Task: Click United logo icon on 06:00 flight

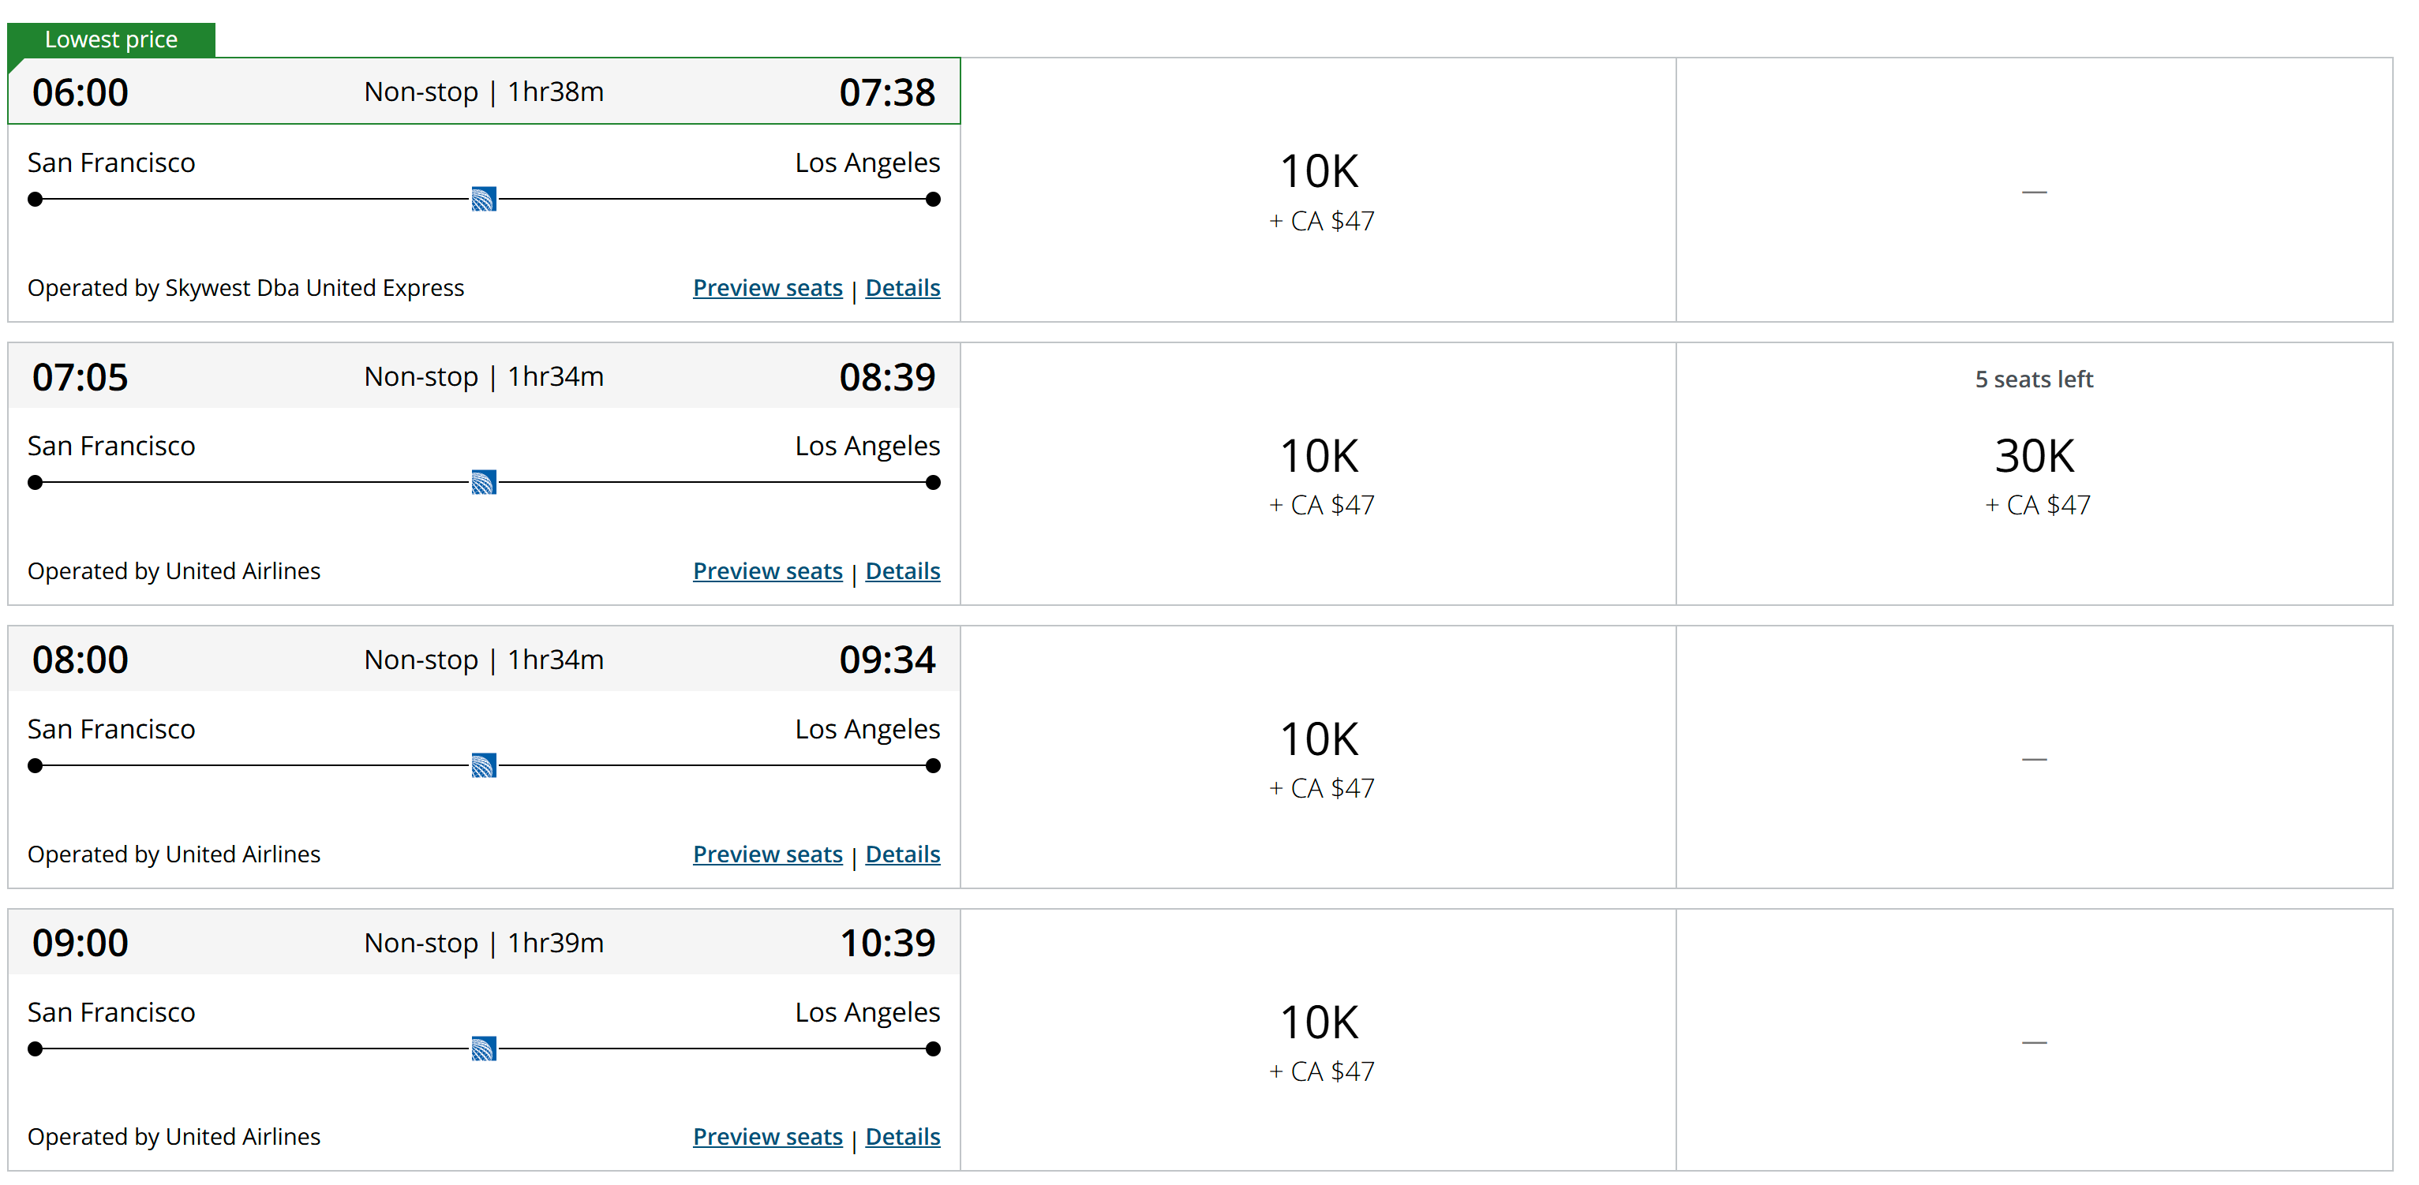Action: tap(484, 199)
